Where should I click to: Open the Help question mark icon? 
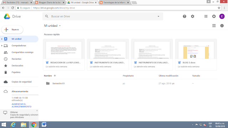click(x=185, y=16)
